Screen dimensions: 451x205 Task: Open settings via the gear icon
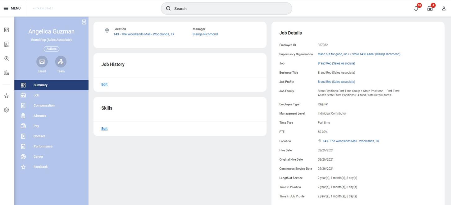[x=6, y=110]
